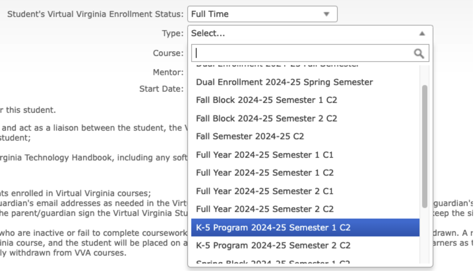Click the magnifying glass search icon
The image size is (475, 271).
(419, 53)
